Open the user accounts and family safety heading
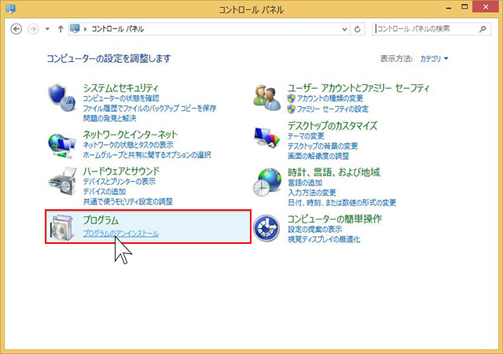Image resolution: width=503 pixels, height=354 pixels. [358, 87]
